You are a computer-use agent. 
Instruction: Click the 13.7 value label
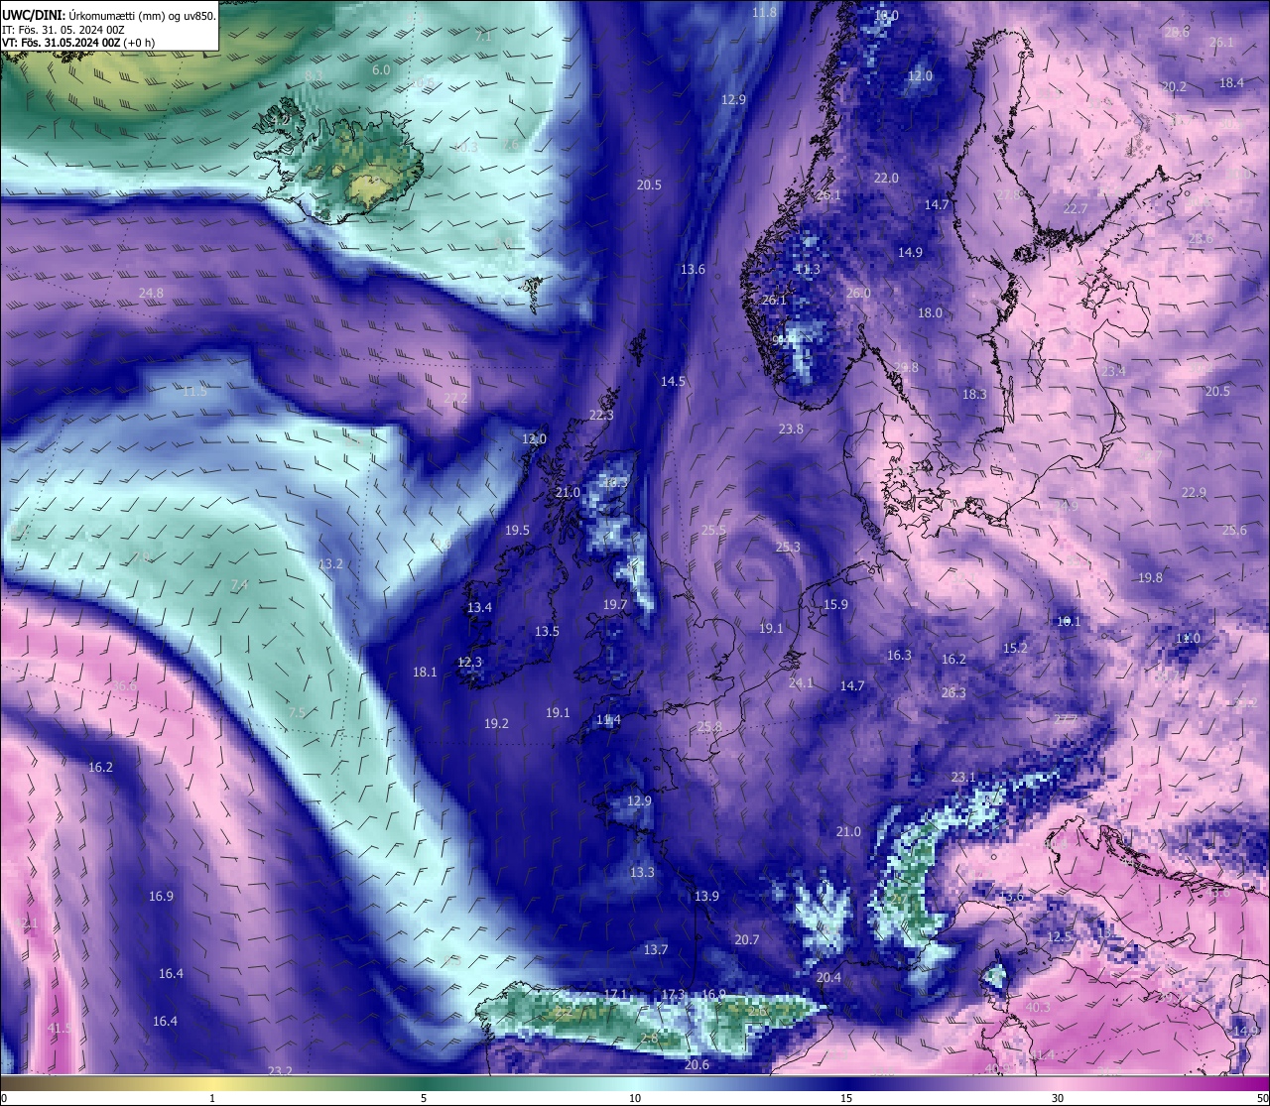coord(655,949)
